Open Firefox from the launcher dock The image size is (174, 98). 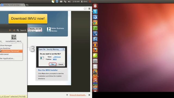point(95,50)
